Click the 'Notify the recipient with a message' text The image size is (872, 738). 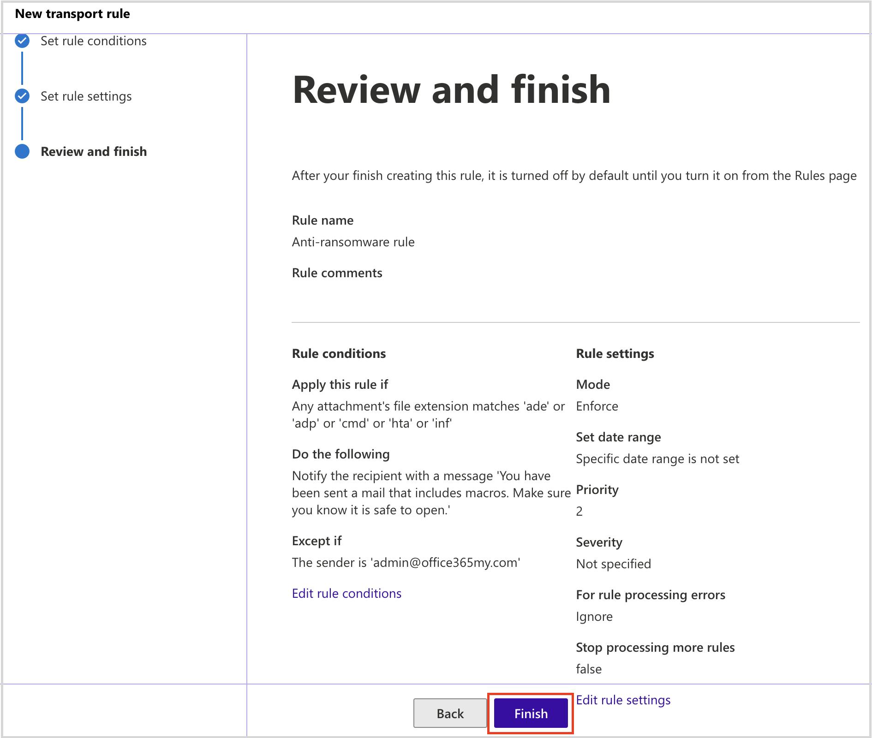(x=431, y=493)
